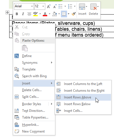Click the Insert table icon in mini toolbar
Image resolution: width=114 pixels, height=137 pixels.
[82, 7]
